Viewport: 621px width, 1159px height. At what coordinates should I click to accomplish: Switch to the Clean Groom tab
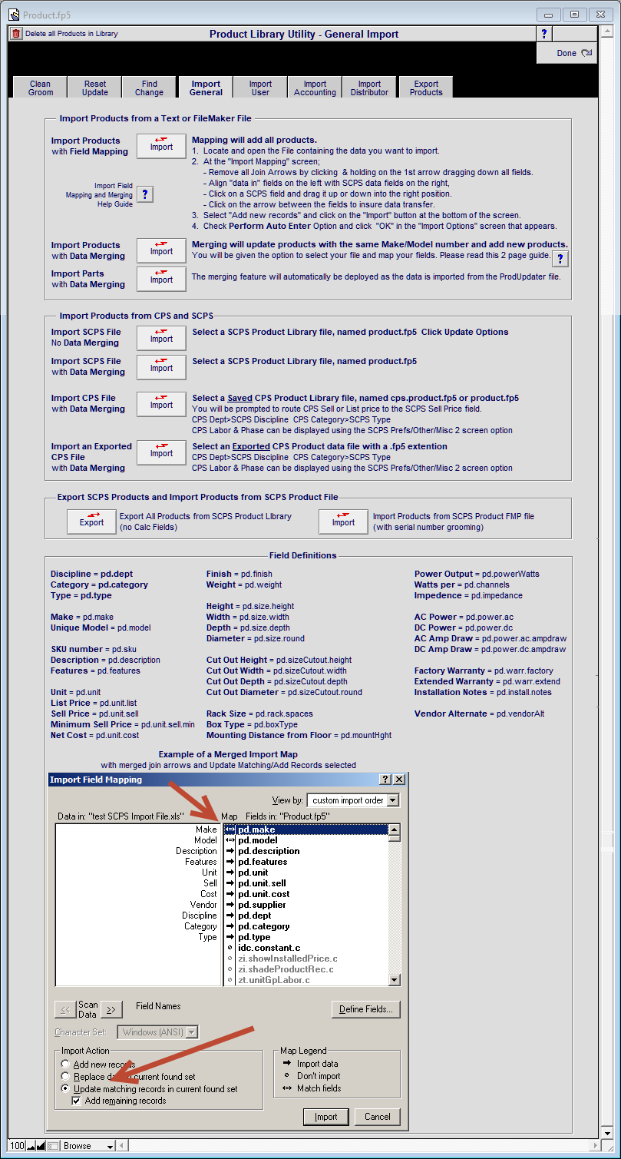click(41, 88)
